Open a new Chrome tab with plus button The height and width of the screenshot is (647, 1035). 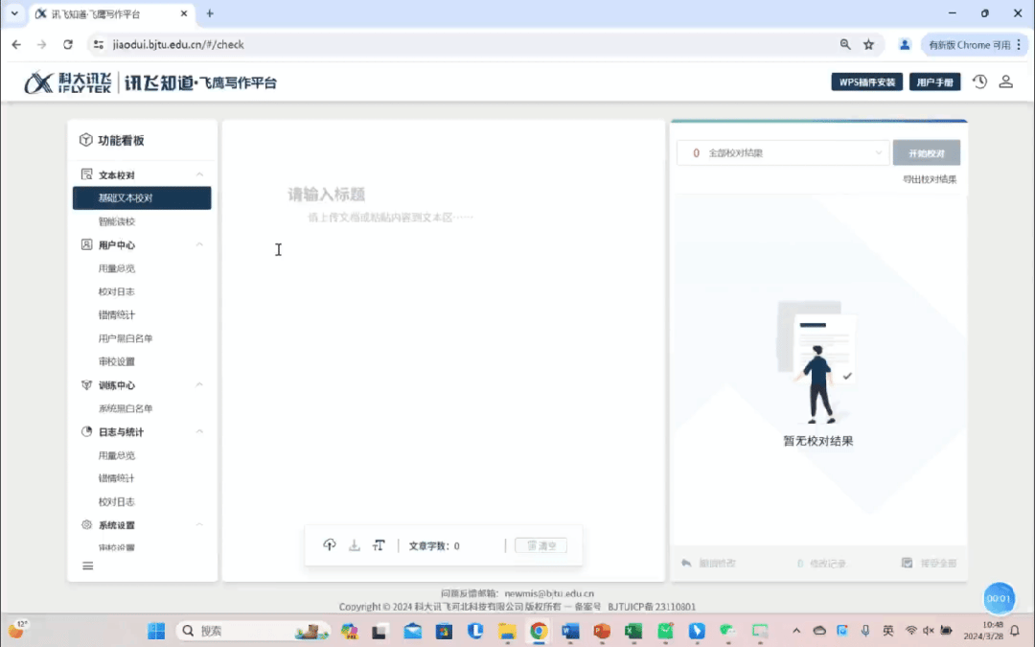tap(210, 13)
